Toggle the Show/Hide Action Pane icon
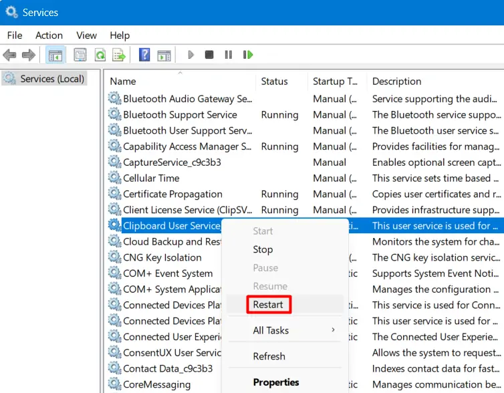 [x=164, y=55]
